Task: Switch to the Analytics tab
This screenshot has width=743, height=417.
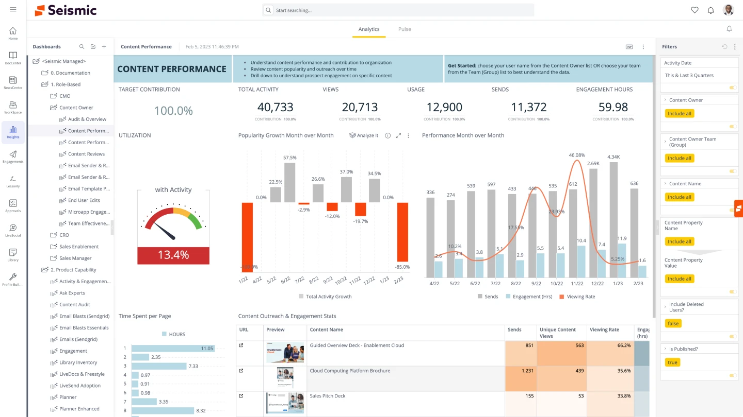Action: tap(369, 29)
